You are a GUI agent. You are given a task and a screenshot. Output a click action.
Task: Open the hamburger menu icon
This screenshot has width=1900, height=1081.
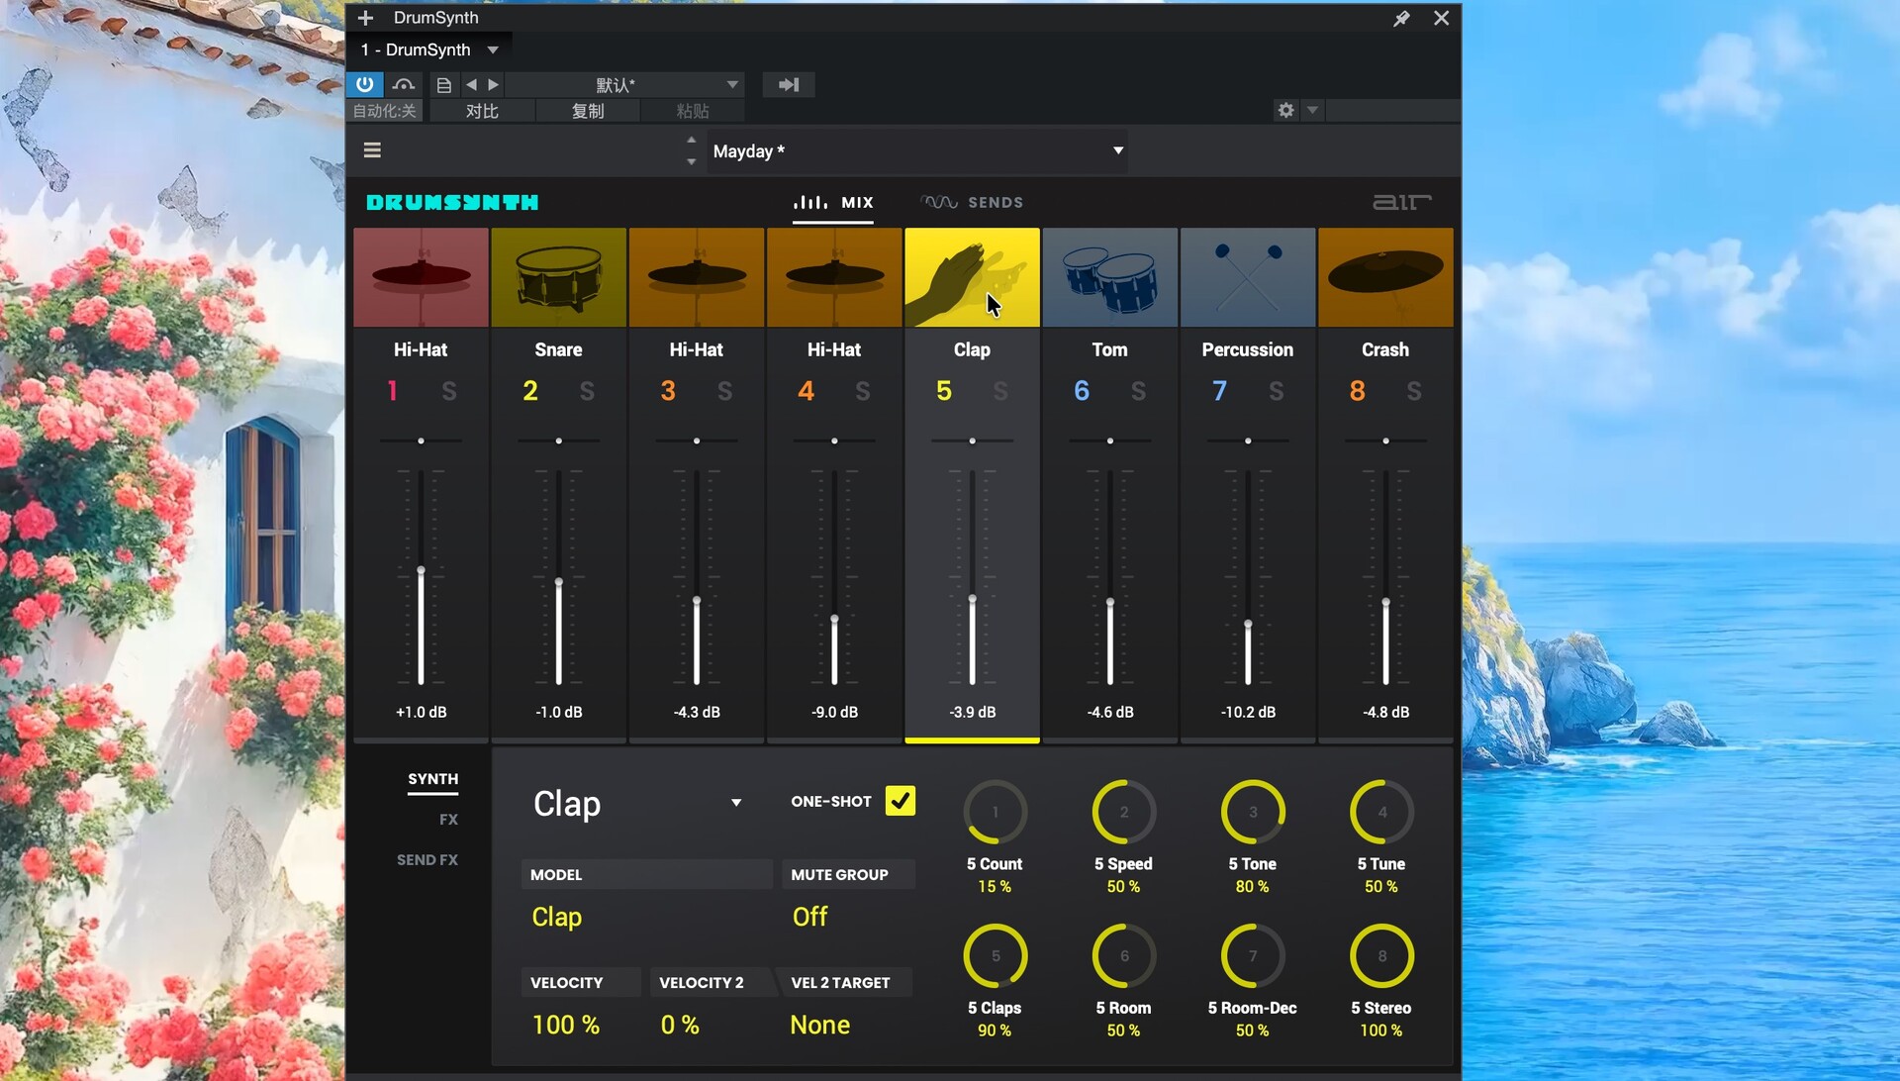[x=372, y=150]
